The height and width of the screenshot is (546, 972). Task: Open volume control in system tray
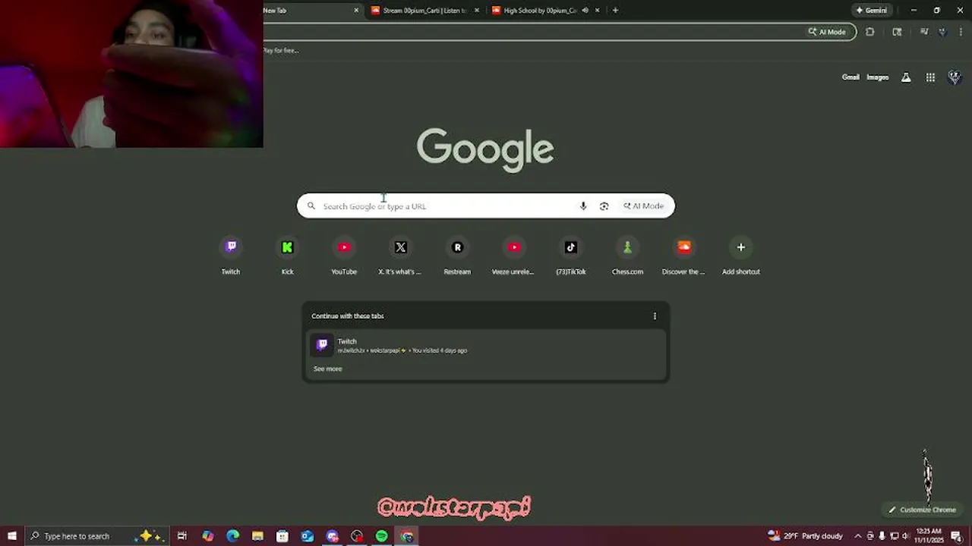906,536
